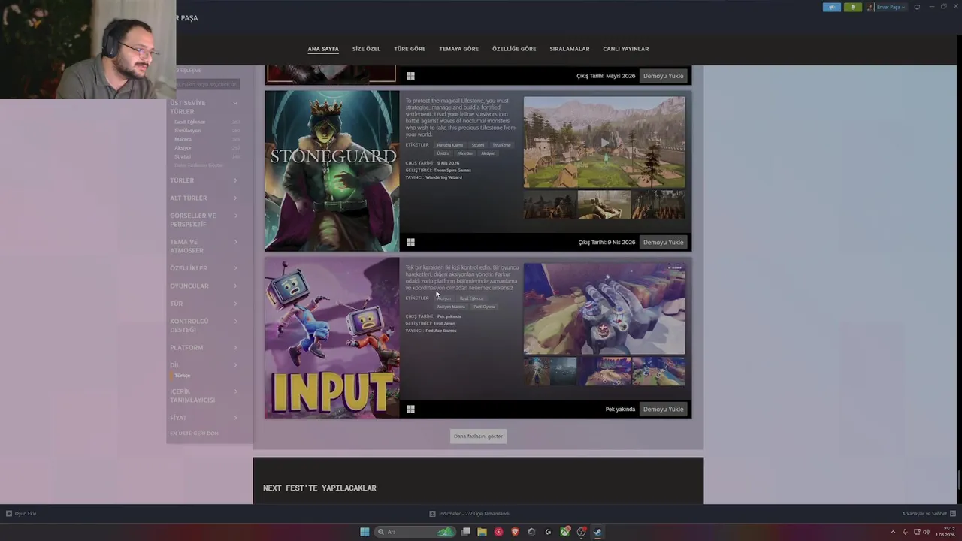Click Demoyu Yükle beside Mayıs 2026 release
The height and width of the screenshot is (541, 962).
663,76
